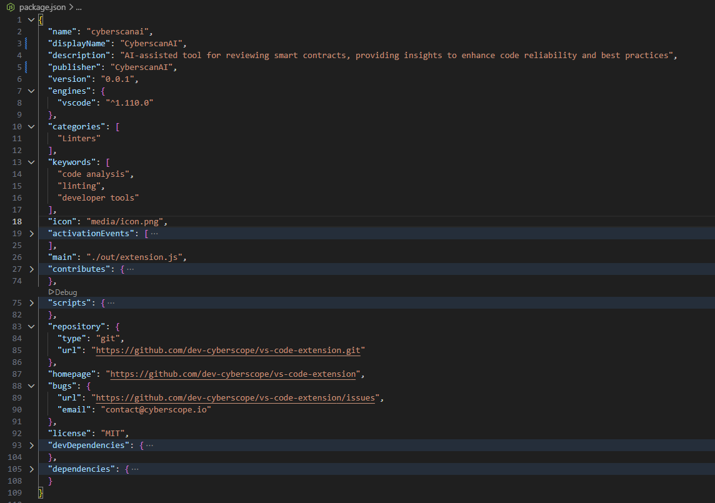Open the package.json breadcrumb item
The width and height of the screenshot is (715, 503).
pyautogui.click(x=42, y=7)
